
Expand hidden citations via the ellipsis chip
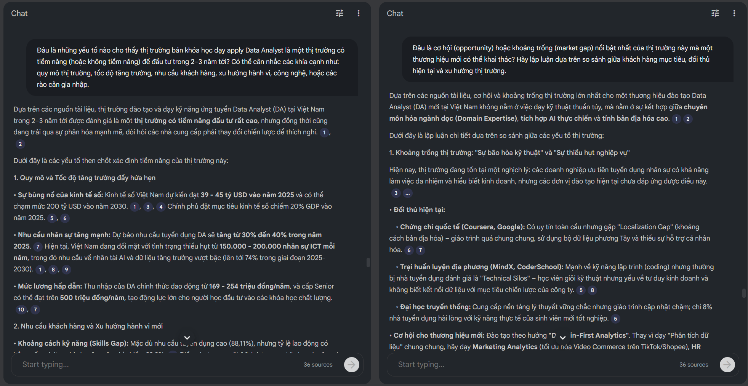click(x=408, y=193)
